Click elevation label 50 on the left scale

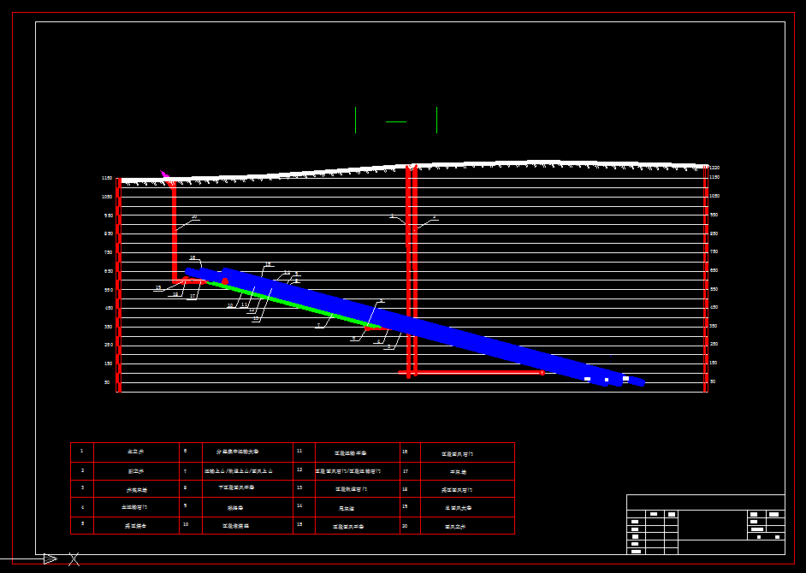coord(108,382)
